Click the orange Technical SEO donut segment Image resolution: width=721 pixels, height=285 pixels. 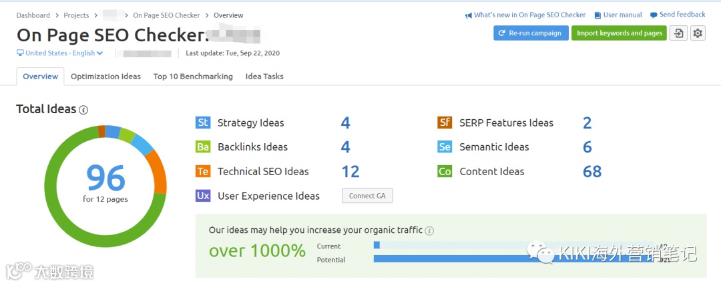coord(158,170)
